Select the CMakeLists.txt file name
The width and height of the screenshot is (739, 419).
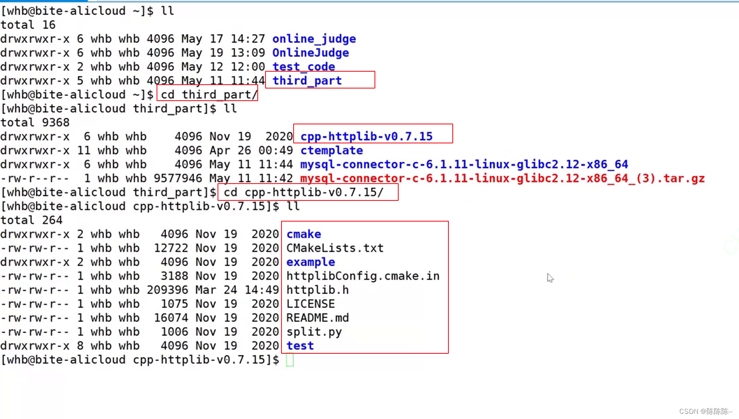(x=335, y=248)
